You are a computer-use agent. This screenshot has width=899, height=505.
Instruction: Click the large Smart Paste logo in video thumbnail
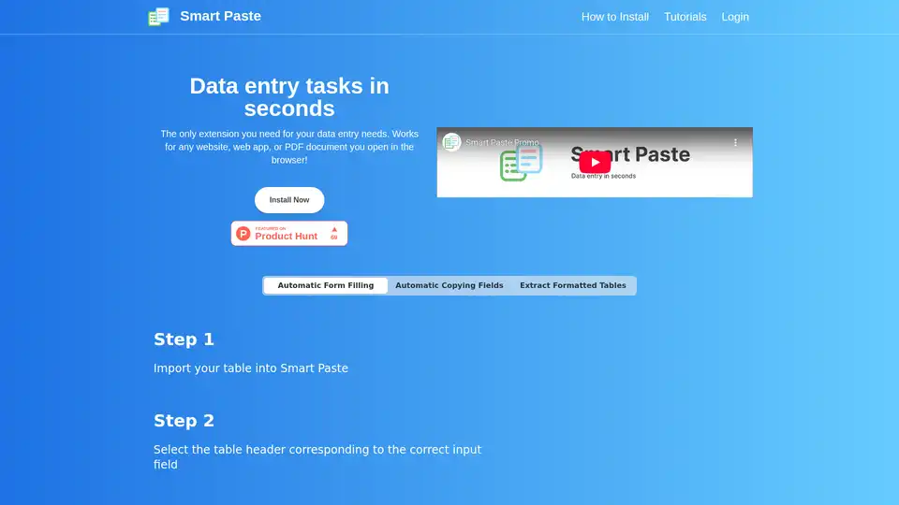[x=522, y=162]
